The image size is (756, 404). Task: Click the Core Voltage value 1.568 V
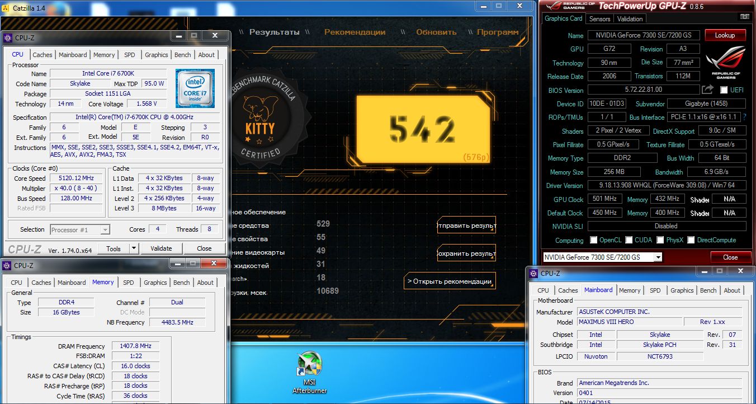147,104
